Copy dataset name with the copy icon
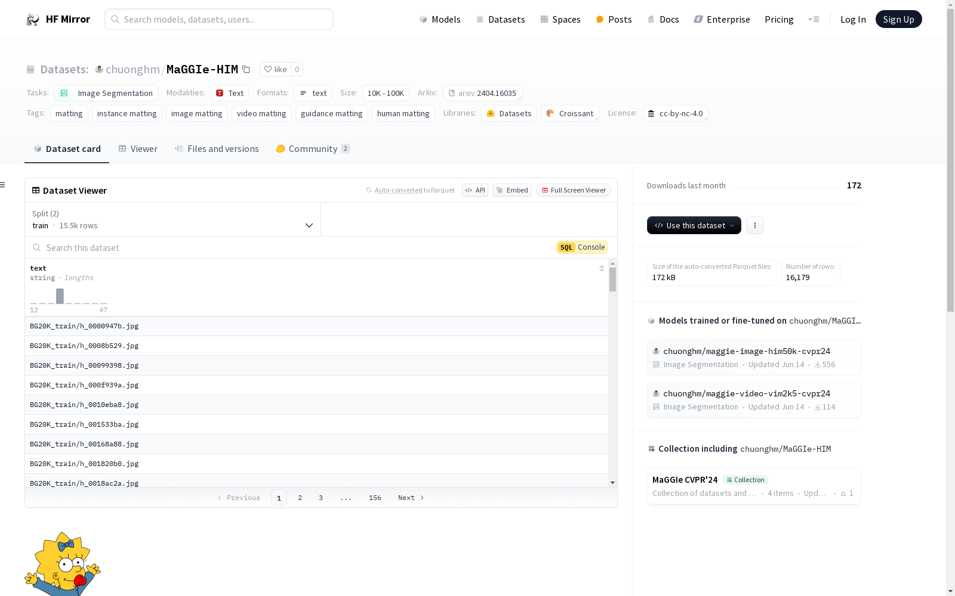The width and height of the screenshot is (955, 596). click(x=246, y=69)
